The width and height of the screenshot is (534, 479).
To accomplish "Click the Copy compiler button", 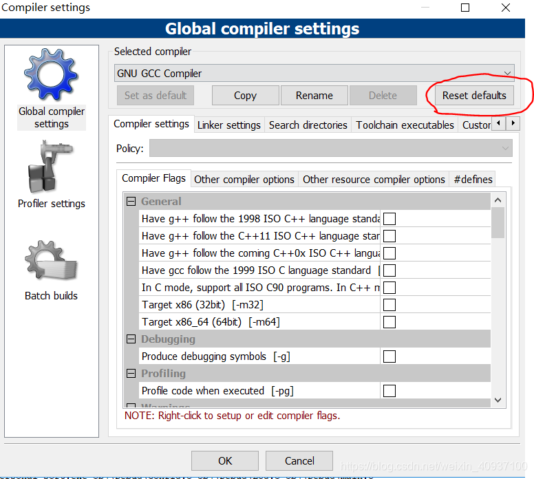I will [x=245, y=96].
